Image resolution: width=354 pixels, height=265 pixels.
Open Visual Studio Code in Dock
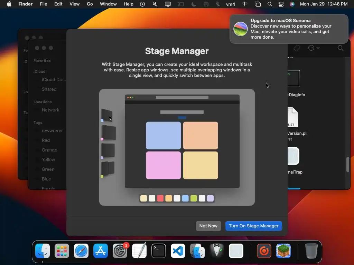click(178, 251)
